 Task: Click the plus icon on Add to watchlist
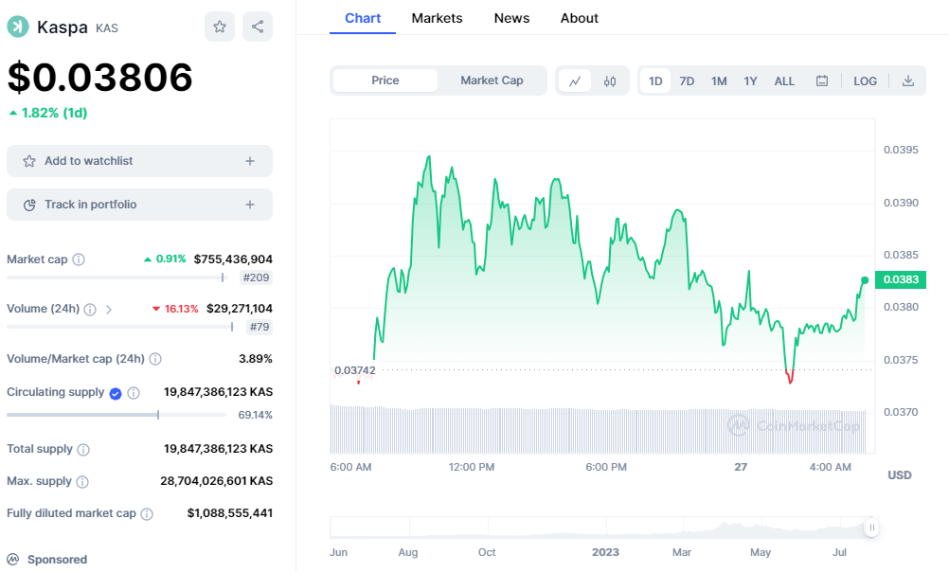250,161
